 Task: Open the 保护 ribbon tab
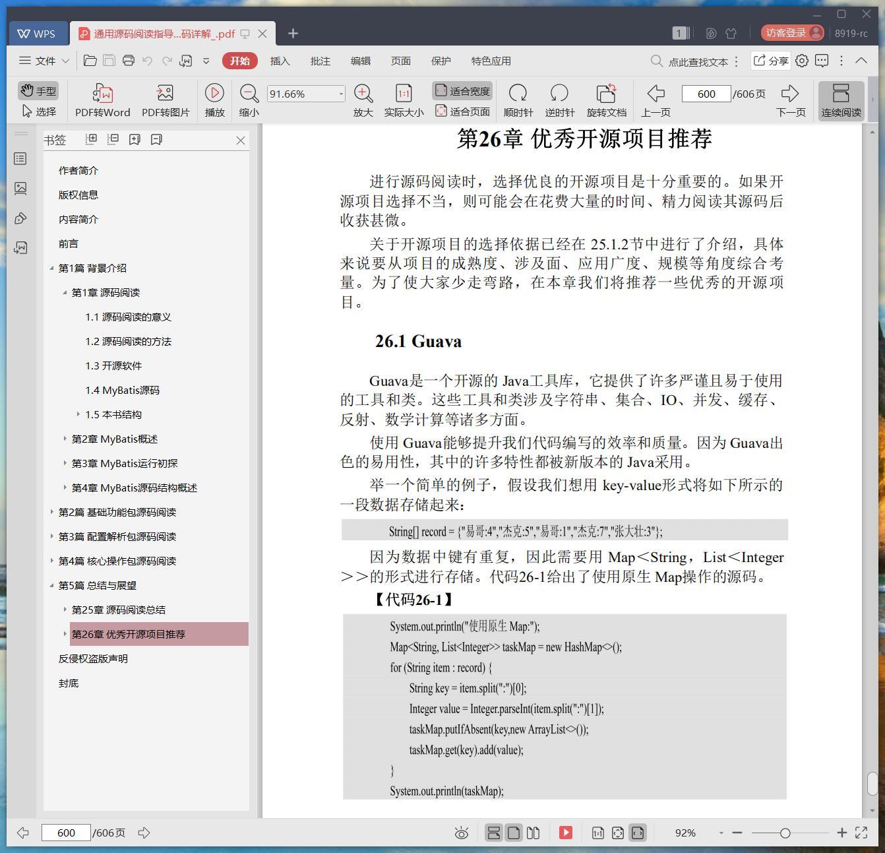coord(441,61)
